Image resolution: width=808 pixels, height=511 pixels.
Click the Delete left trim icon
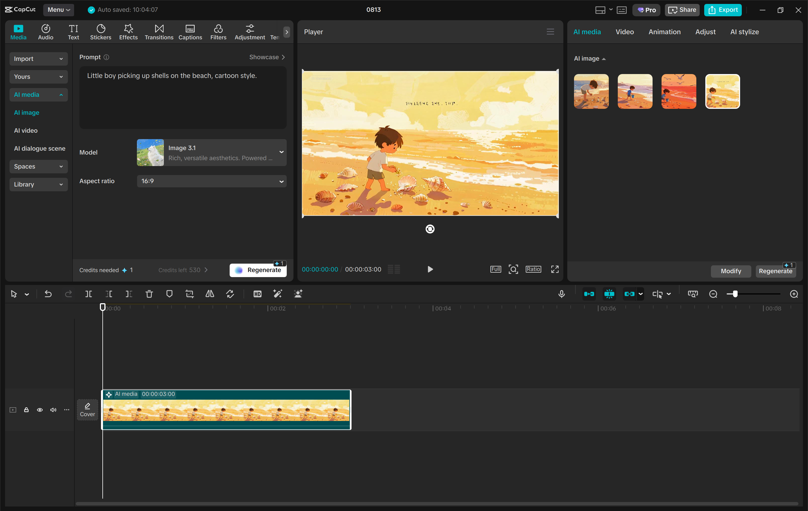[109, 294]
